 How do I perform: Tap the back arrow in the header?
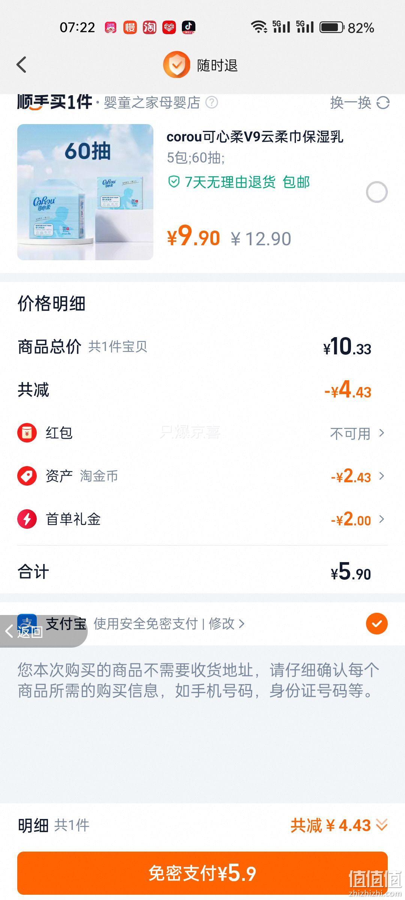22,64
